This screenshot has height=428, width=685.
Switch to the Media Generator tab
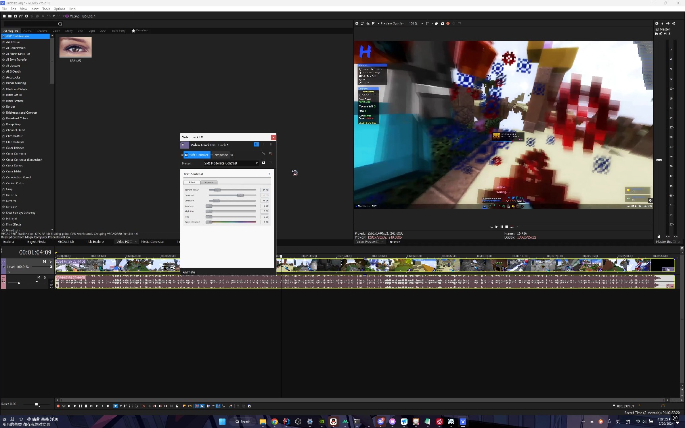coord(153,242)
